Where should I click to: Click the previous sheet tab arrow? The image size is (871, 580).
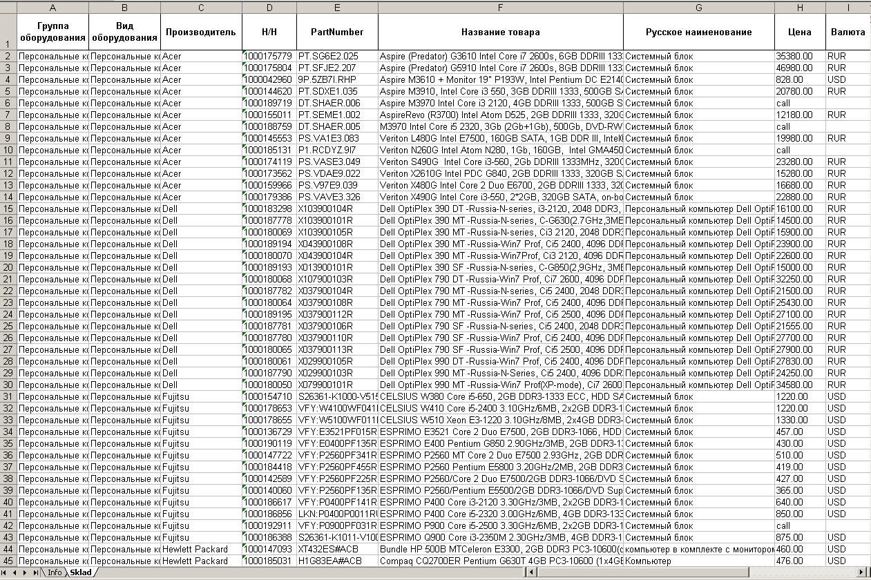[x=16, y=573]
